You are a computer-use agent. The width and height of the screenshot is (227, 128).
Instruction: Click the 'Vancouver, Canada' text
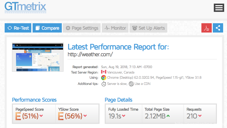click(121, 72)
